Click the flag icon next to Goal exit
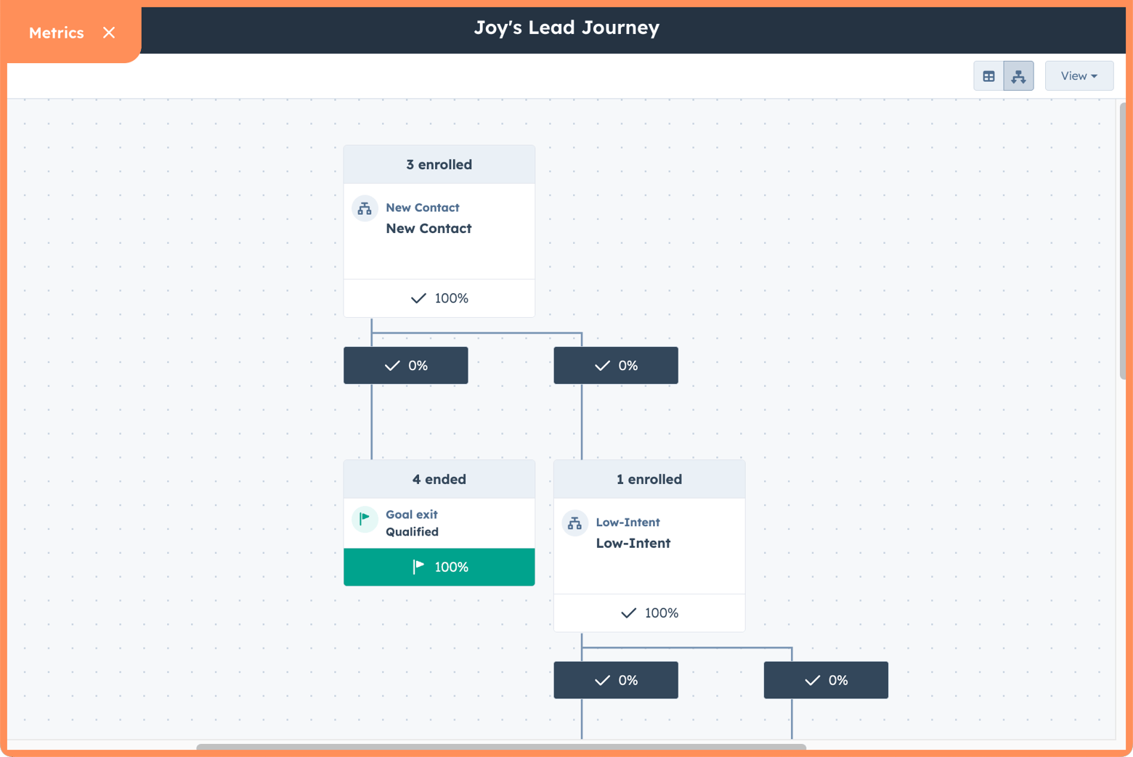 point(365,520)
